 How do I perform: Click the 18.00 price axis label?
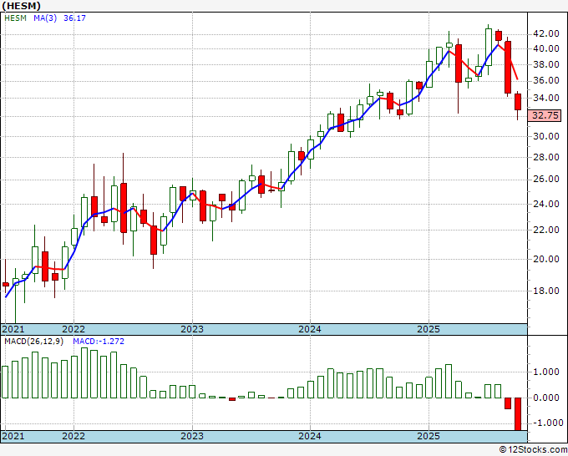tap(546, 291)
